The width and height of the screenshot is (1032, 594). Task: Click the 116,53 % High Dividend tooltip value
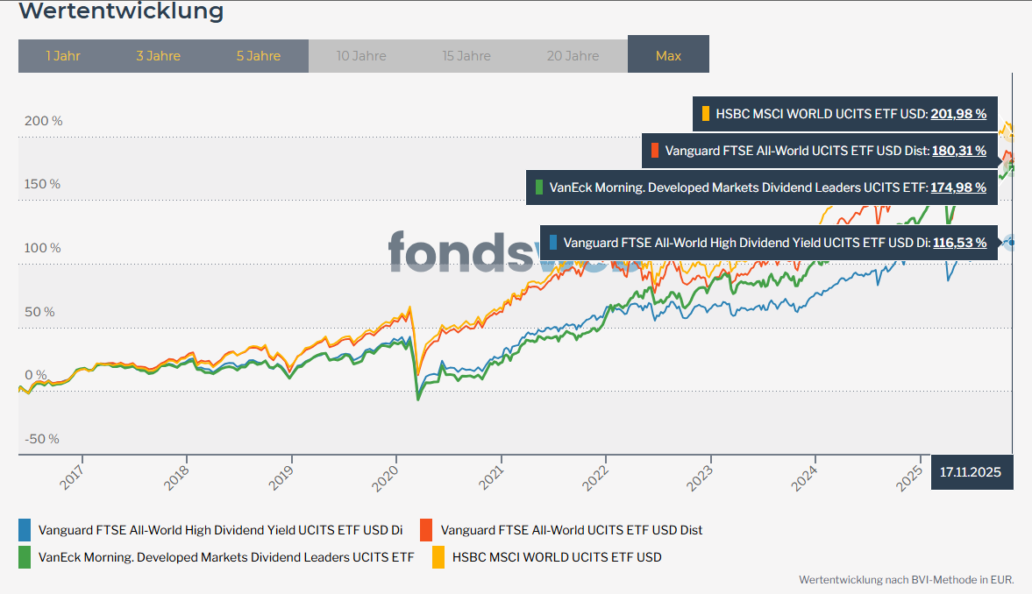(x=958, y=243)
